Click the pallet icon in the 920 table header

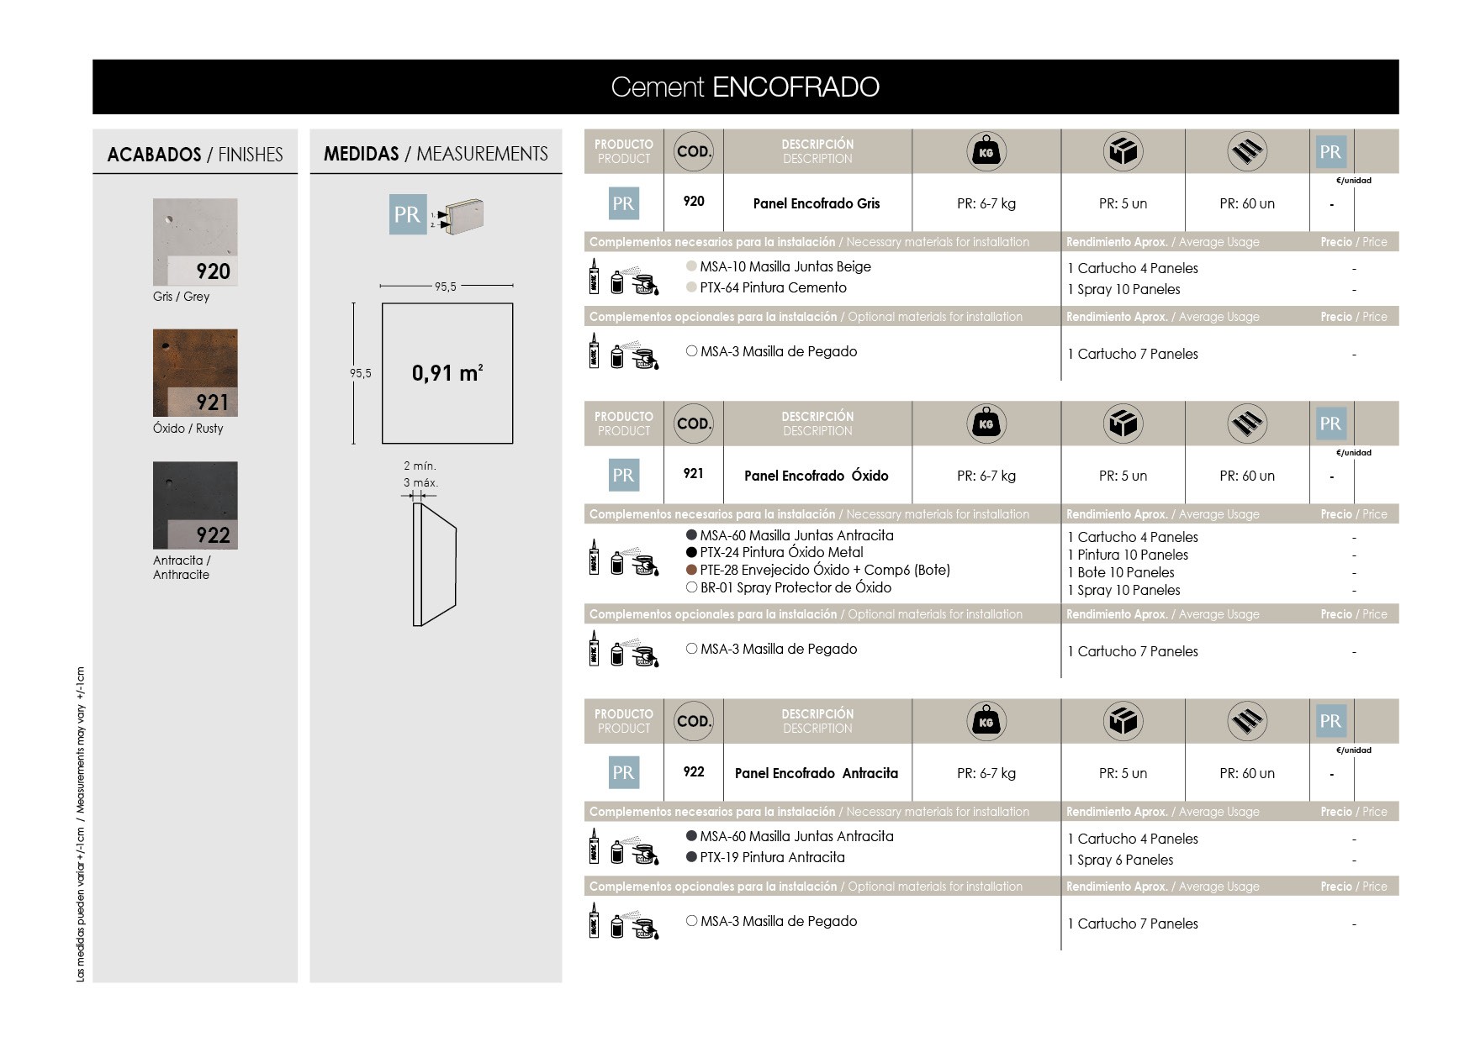click(x=1247, y=152)
